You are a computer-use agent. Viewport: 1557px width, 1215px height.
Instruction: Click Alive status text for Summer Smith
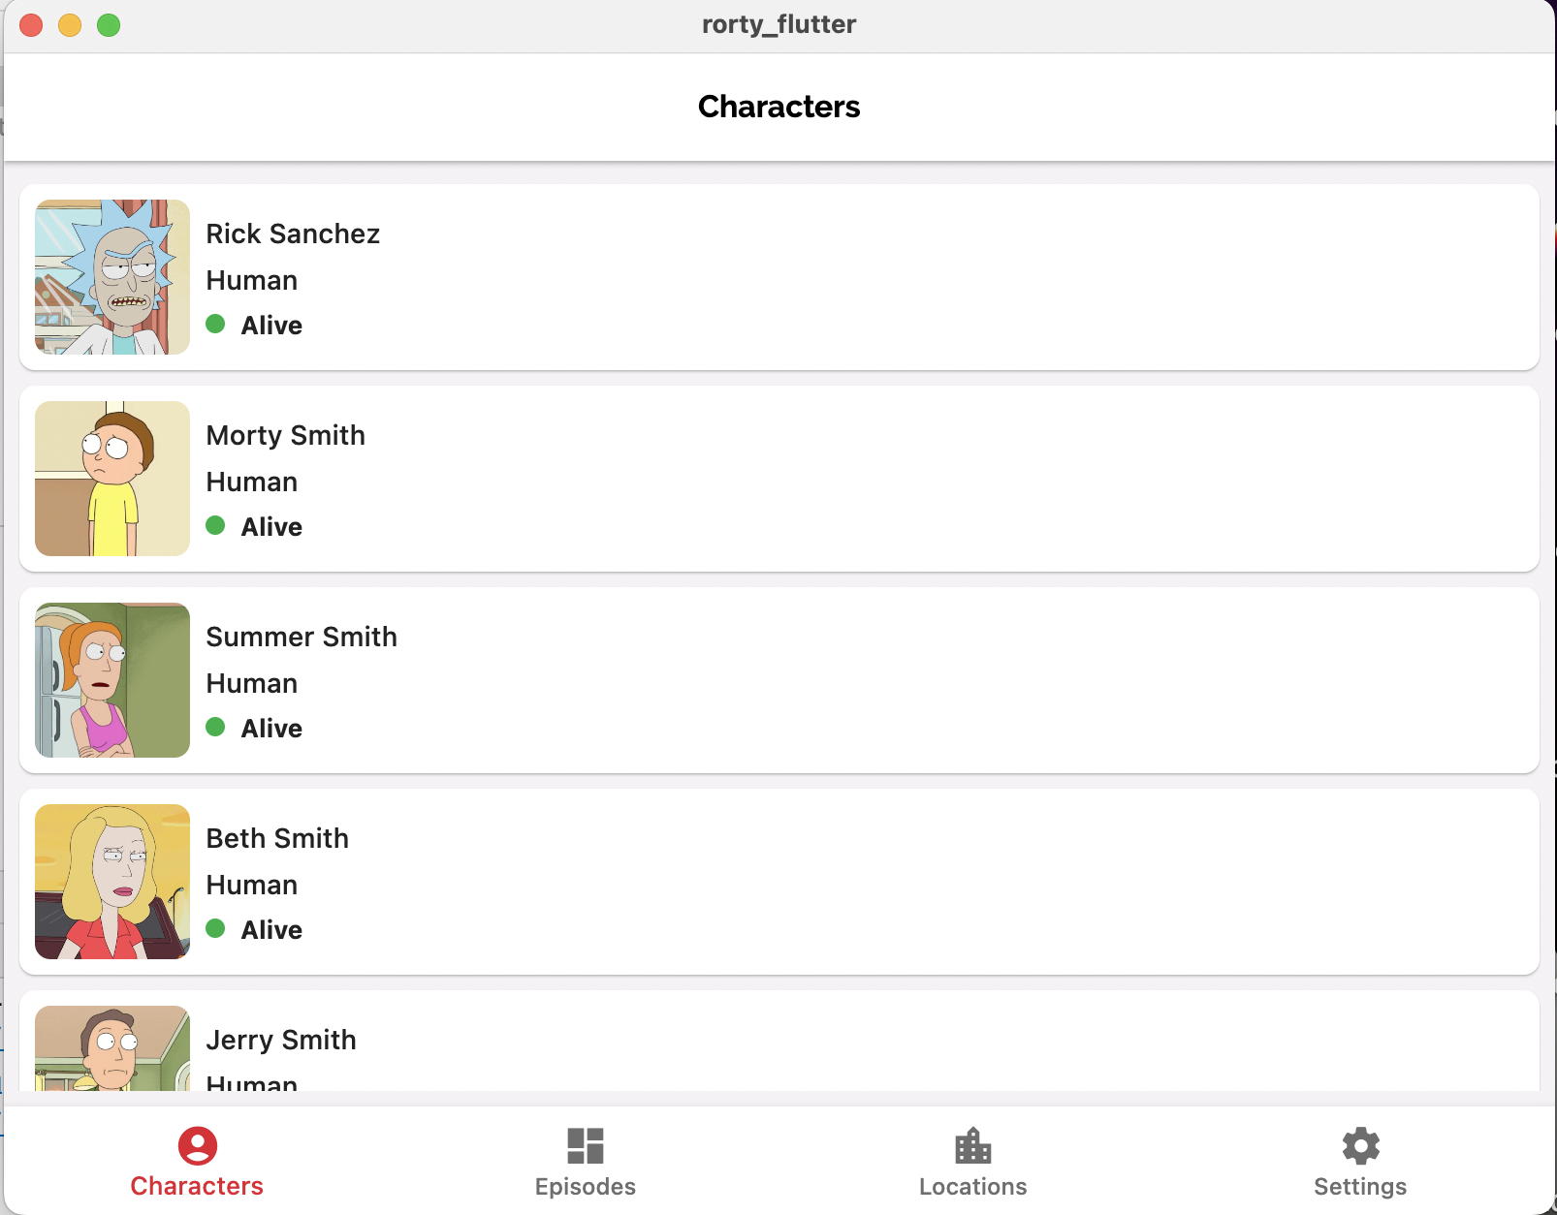coord(271,729)
